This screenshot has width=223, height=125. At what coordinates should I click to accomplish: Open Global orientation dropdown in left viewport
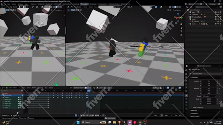15,7
